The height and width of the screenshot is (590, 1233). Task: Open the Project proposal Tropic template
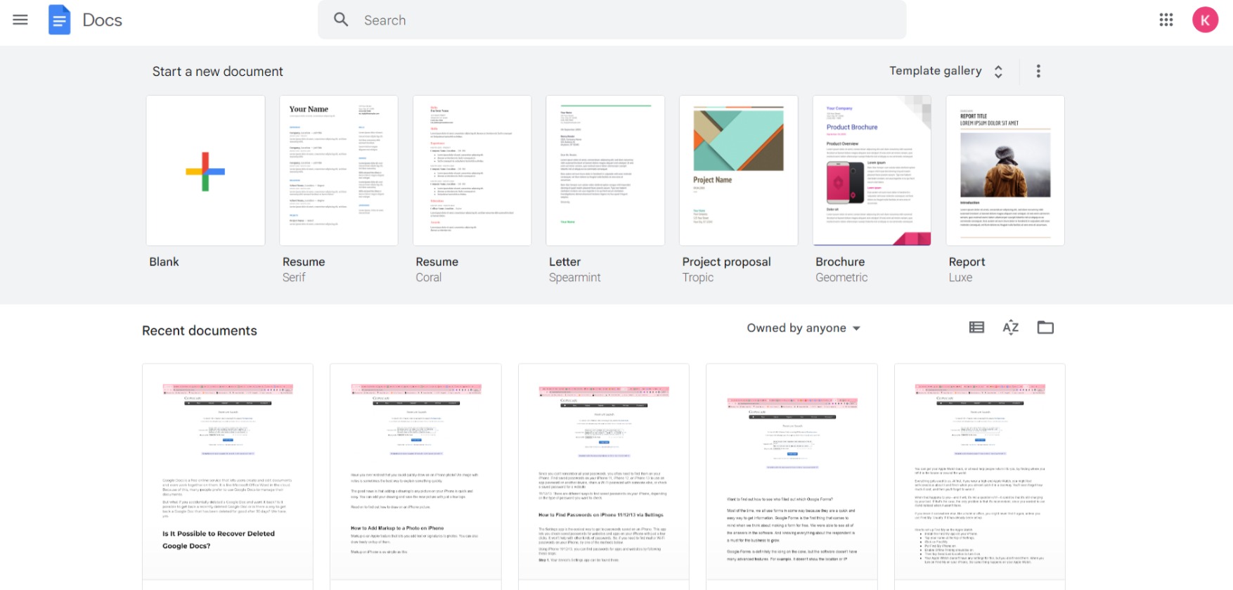[738, 171]
